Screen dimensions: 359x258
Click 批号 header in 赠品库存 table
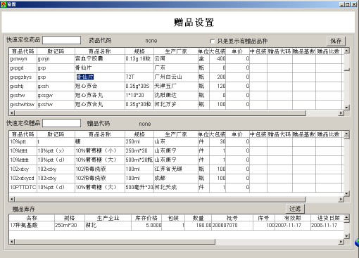tap(232, 218)
